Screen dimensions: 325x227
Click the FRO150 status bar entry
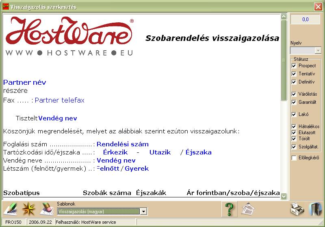(x=13, y=222)
